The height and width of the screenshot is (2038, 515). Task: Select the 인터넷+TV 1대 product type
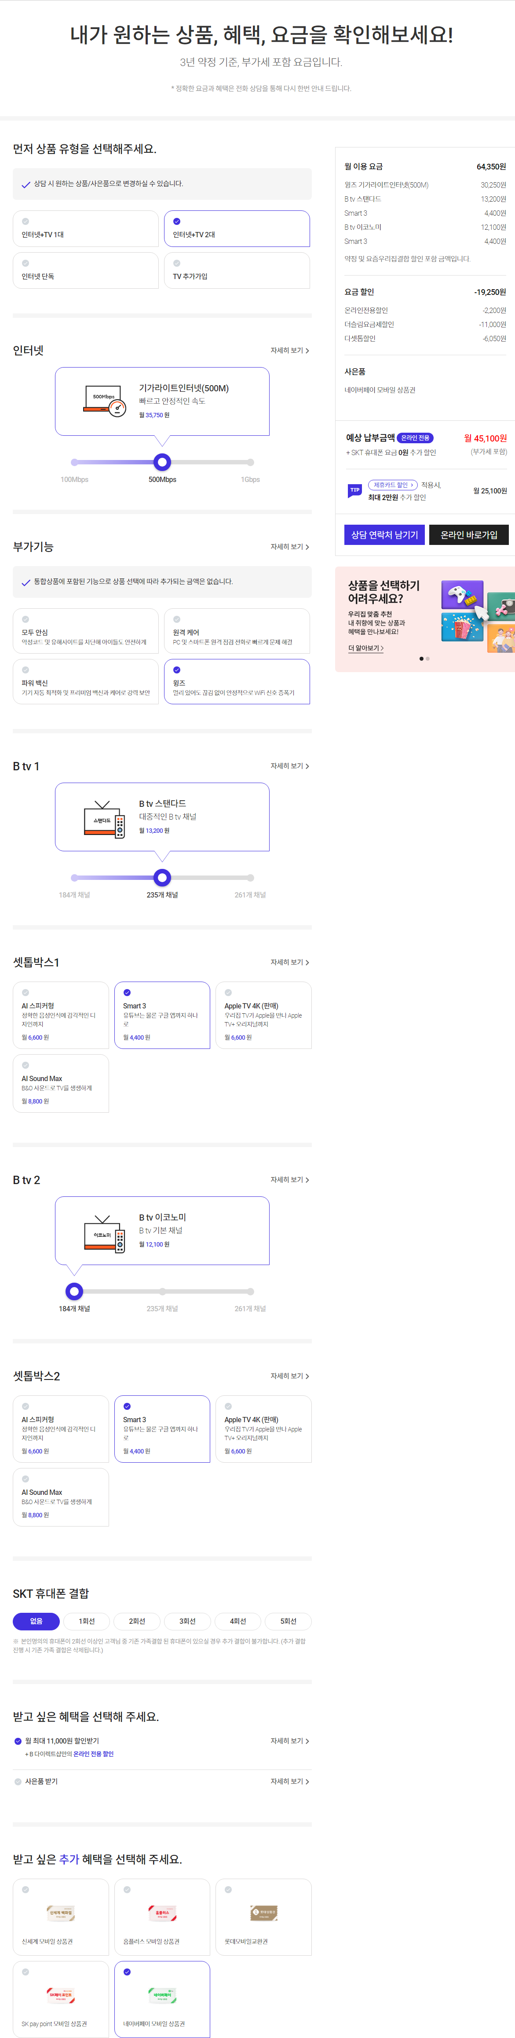(x=85, y=228)
